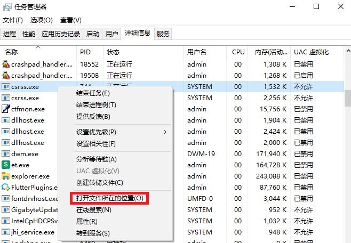Click the FlutterPlugins process icon
This screenshot has width=351, height=243.
coord(6,188)
